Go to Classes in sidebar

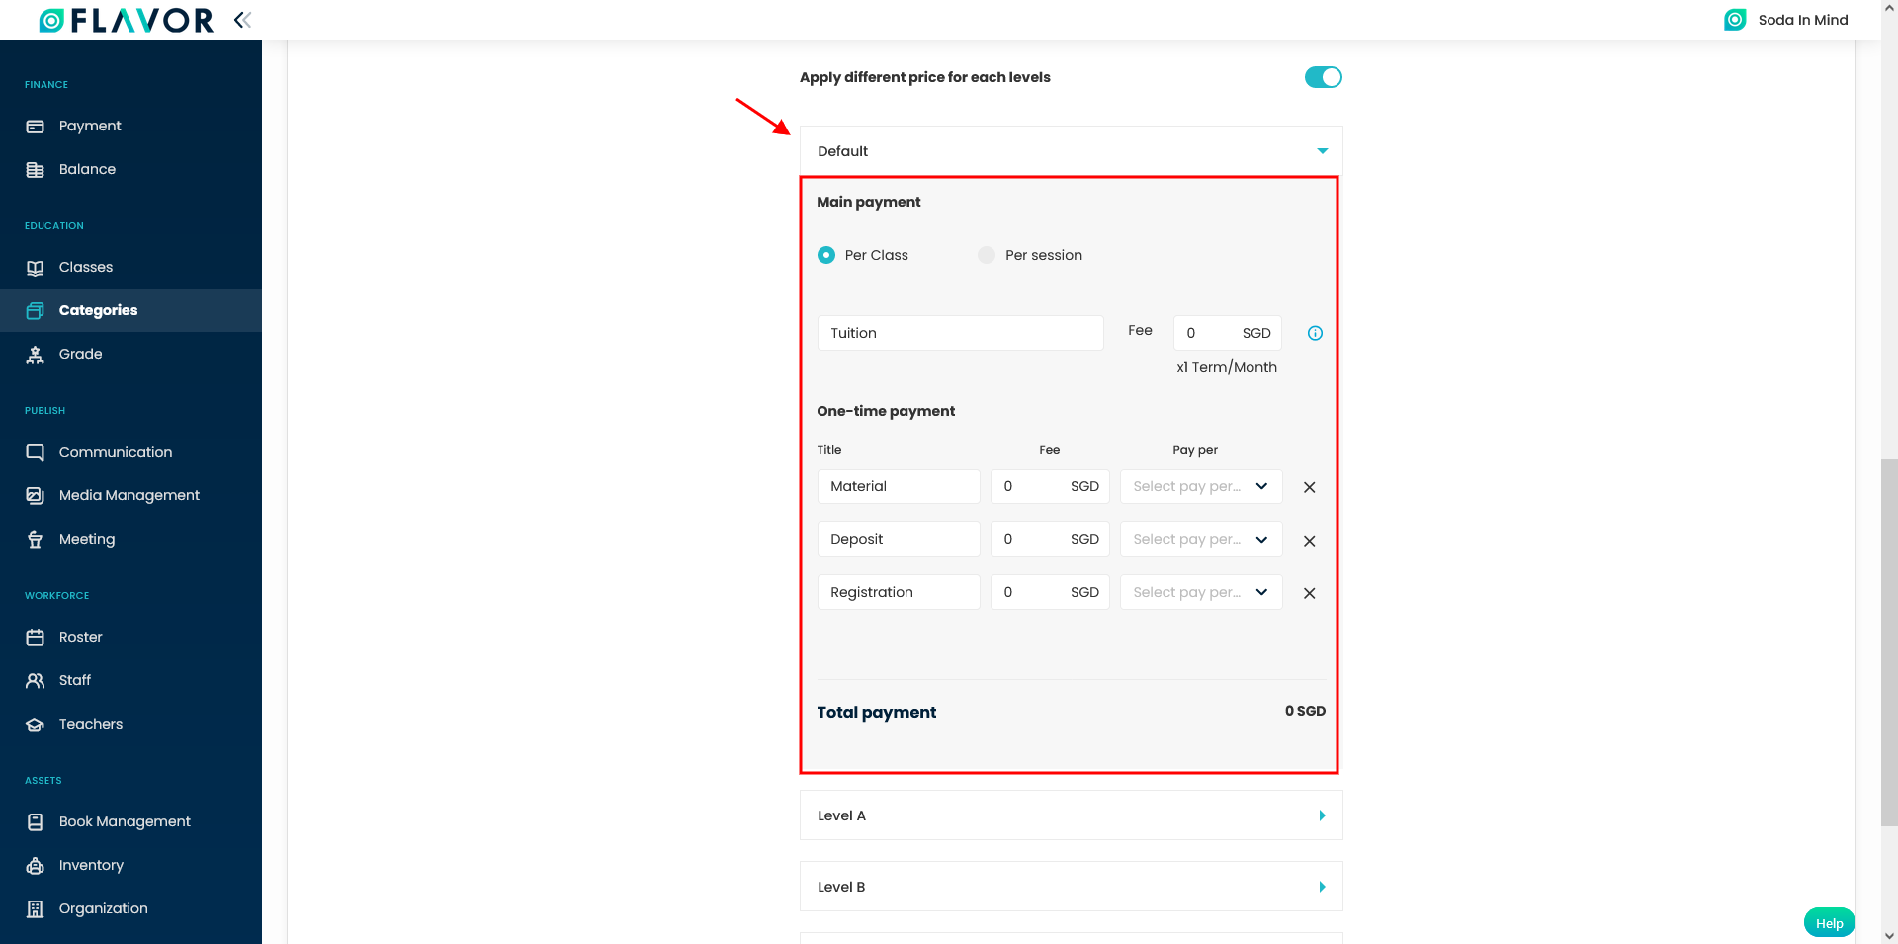pyautogui.click(x=86, y=267)
